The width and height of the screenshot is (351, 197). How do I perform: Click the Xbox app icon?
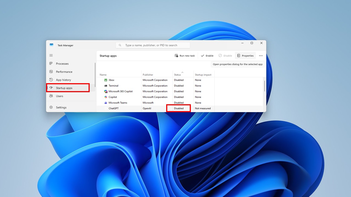point(106,80)
